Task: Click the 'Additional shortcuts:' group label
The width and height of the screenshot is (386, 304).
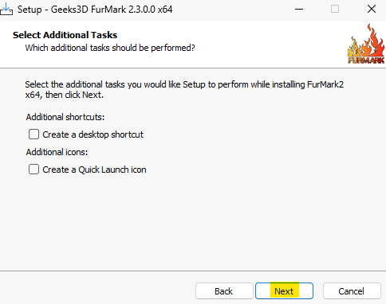Action: (65, 117)
